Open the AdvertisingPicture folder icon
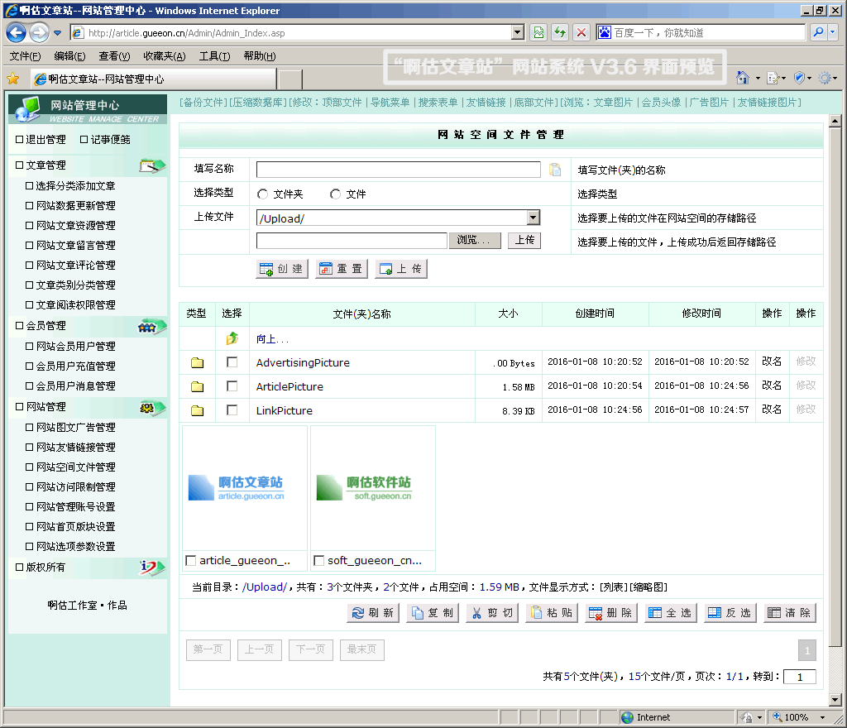 click(197, 362)
